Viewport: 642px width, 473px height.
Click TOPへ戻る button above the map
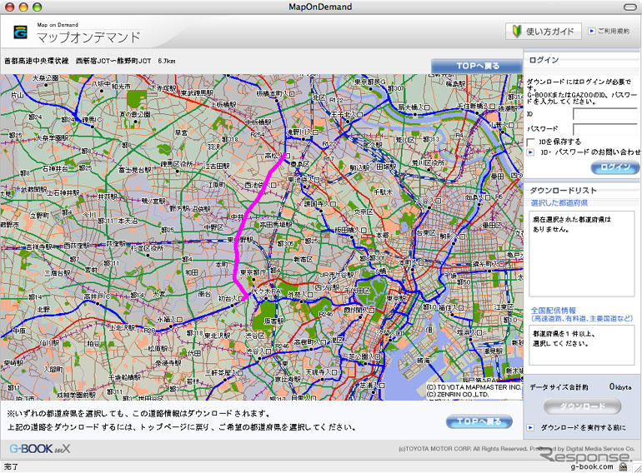click(477, 66)
